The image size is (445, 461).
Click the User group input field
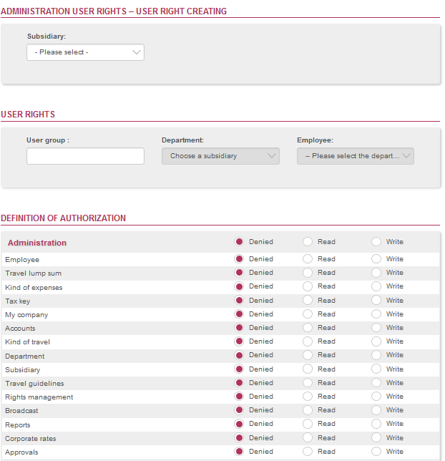pos(85,156)
